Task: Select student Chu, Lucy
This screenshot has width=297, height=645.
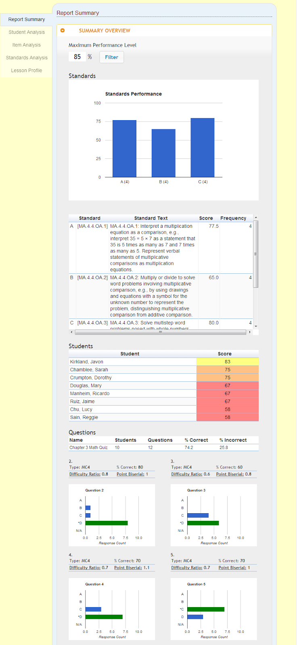Action: point(132,410)
